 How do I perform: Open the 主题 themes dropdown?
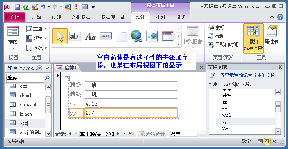pos(36,29)
